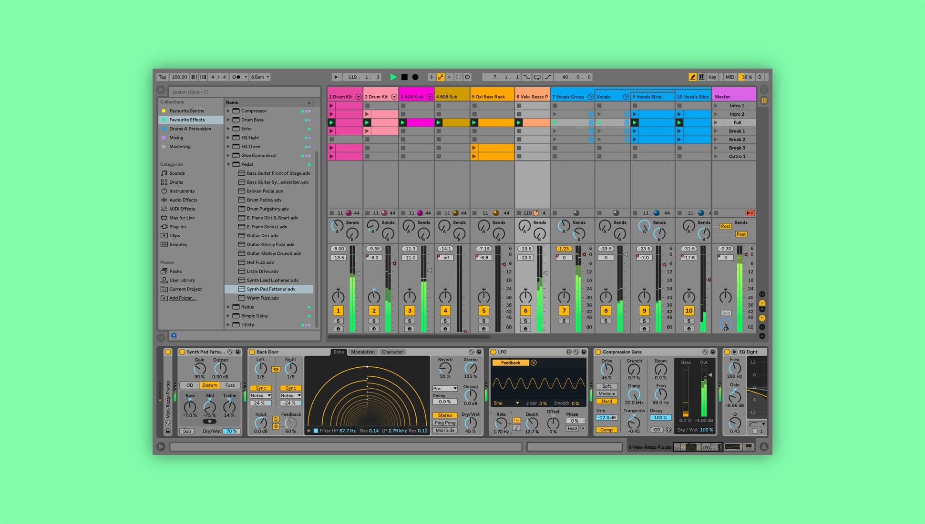This screenshot has width=925, height=524.
Task: Toggle the Post button for send A
Action: click(x=725, y=226)
